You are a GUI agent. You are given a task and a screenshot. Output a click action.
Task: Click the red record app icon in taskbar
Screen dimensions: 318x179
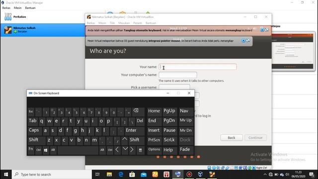point(189,175)
